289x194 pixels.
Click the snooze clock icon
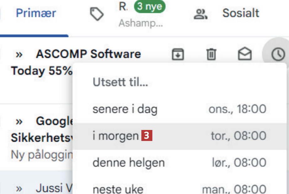click(278, 55)
